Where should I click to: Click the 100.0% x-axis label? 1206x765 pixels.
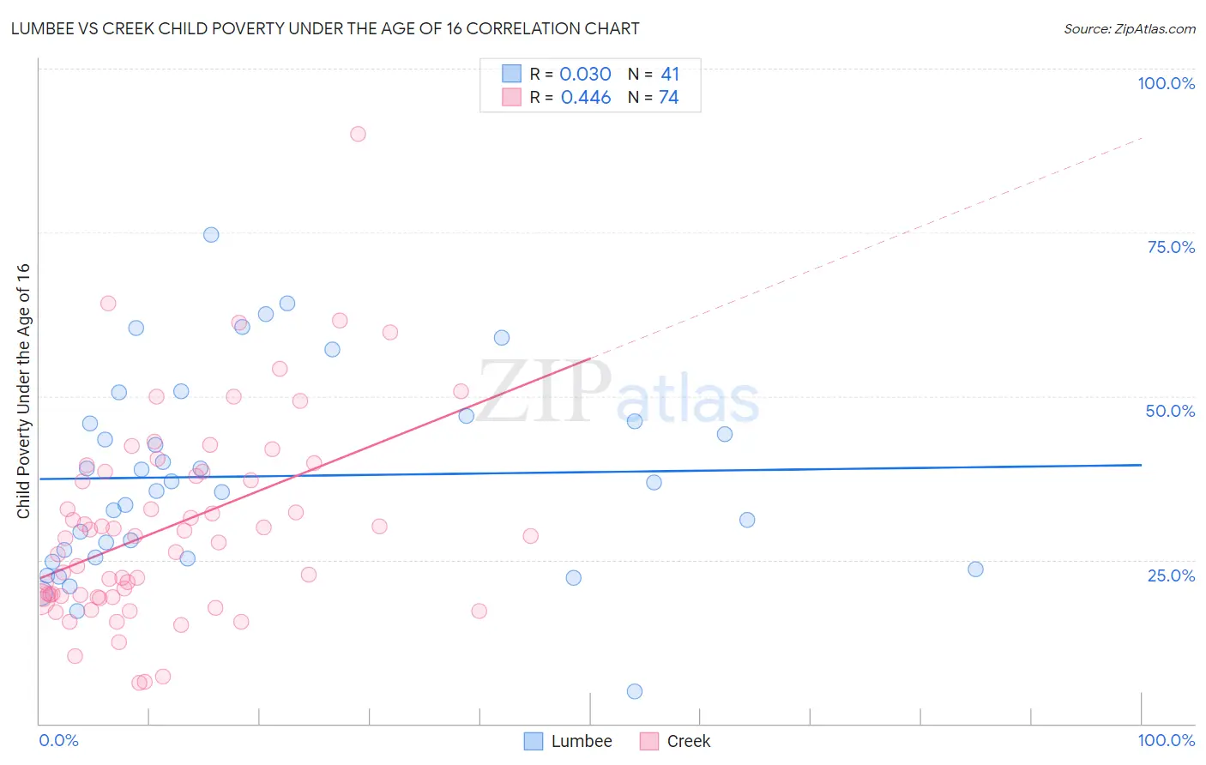[x=1166, y=740]
